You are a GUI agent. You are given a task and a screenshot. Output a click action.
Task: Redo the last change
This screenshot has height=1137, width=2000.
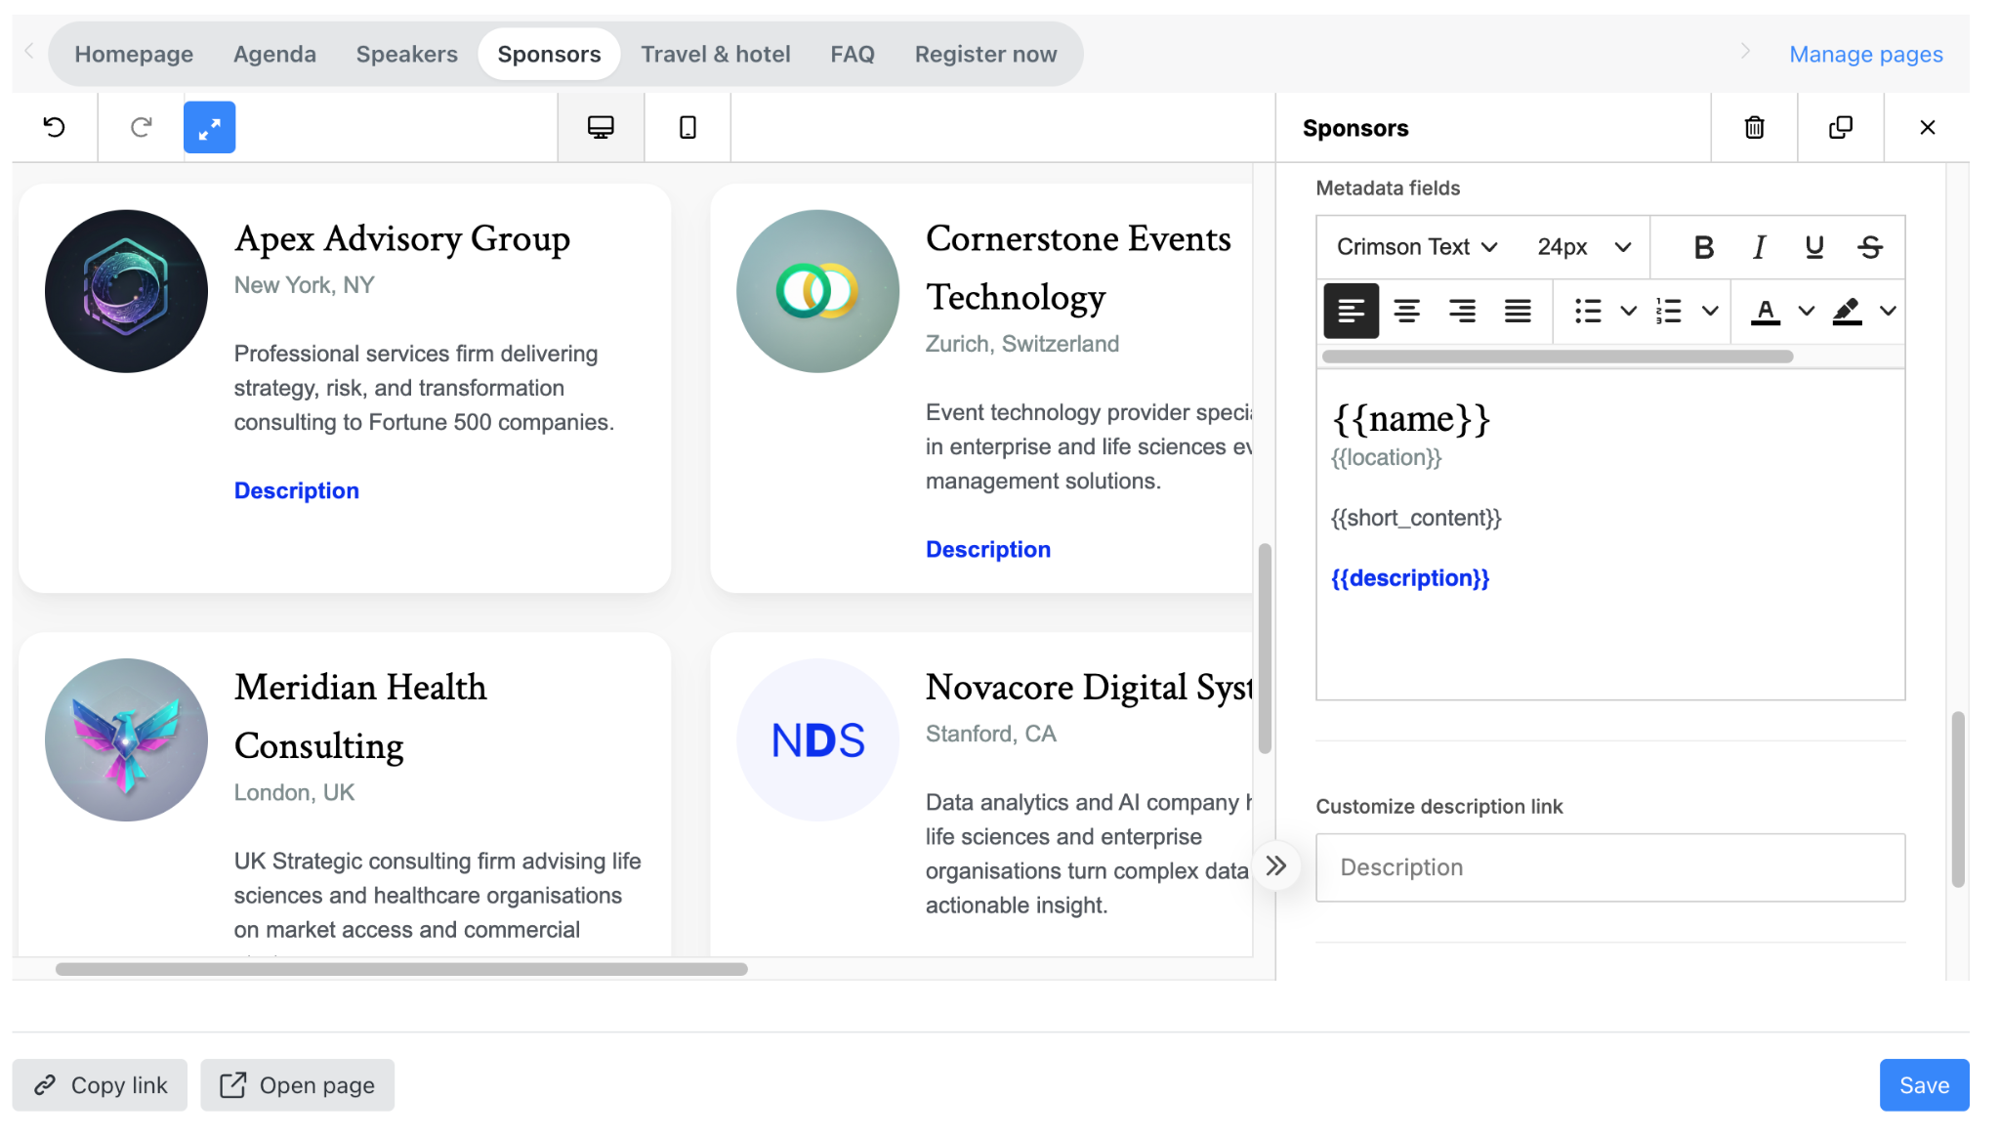tap(141, 127)
